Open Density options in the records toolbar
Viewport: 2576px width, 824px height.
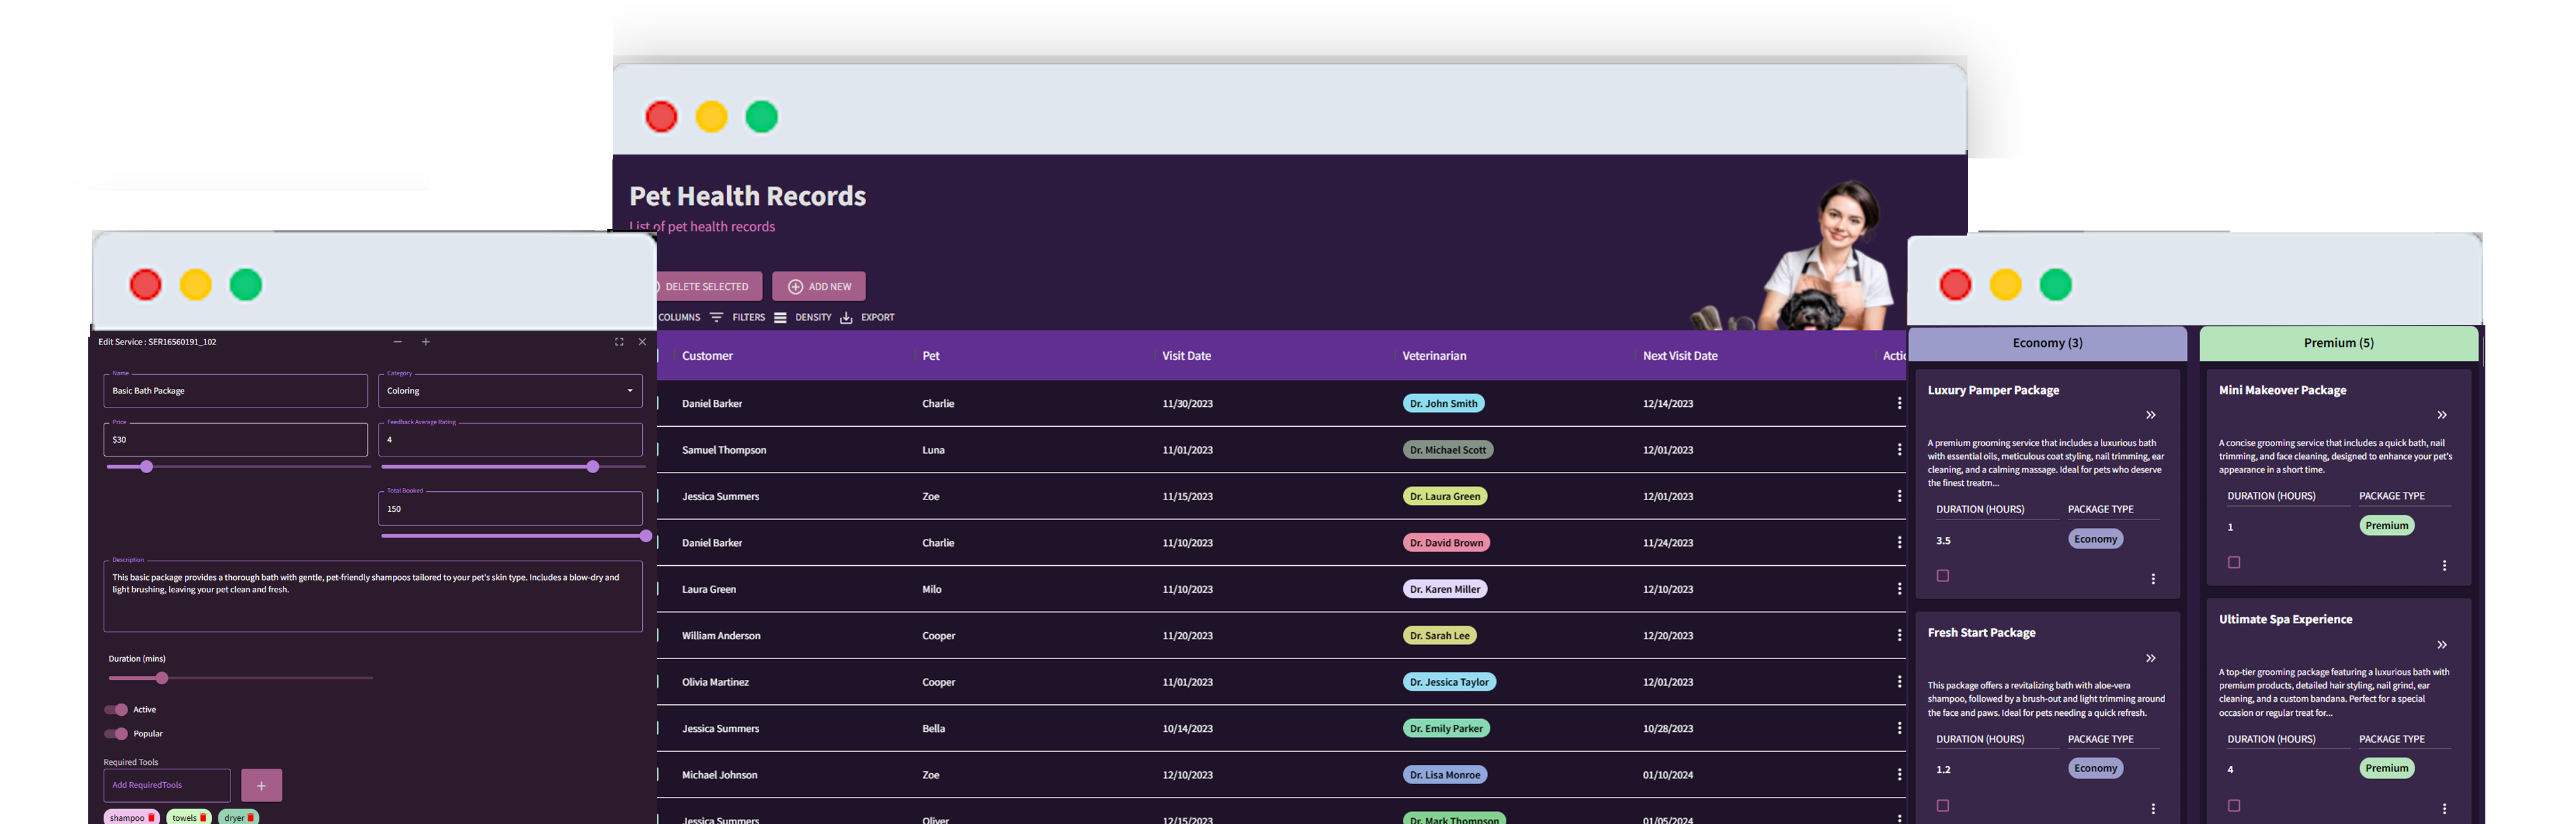click(x=803, y=317)
